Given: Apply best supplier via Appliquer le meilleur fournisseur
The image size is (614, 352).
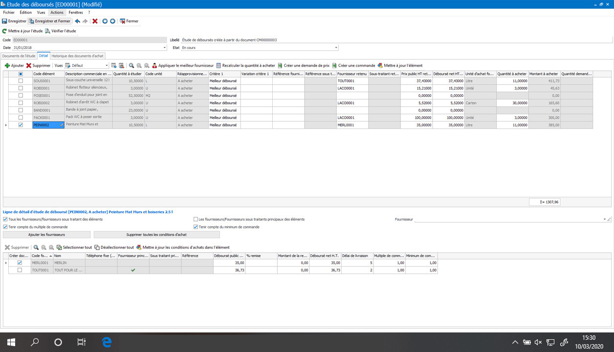Looking at the screenshot, I should [x=154, y=66].
